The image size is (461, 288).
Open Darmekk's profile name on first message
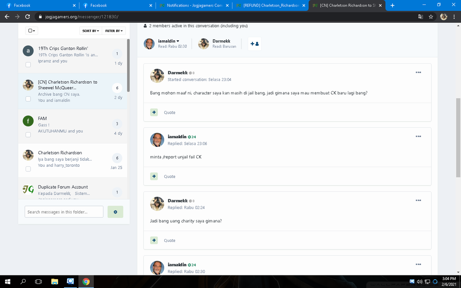pos(178,73)
